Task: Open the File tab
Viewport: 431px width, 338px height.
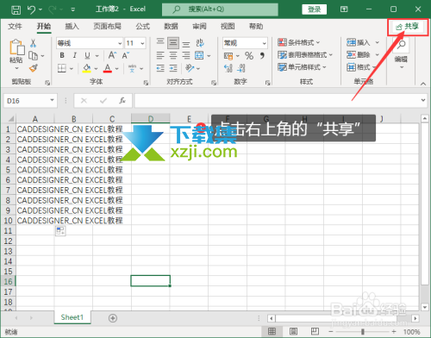Action: (15, 27)
